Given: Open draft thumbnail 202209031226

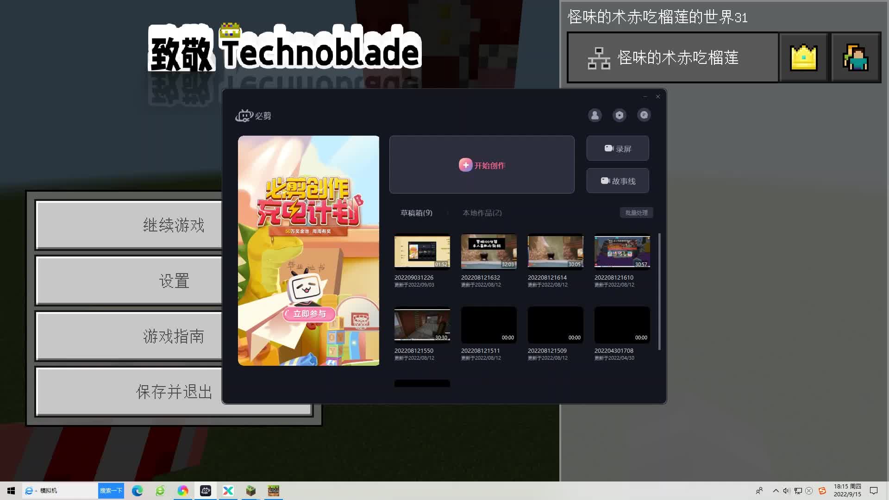Looking at the screenshot, I should tap(422, 252).
